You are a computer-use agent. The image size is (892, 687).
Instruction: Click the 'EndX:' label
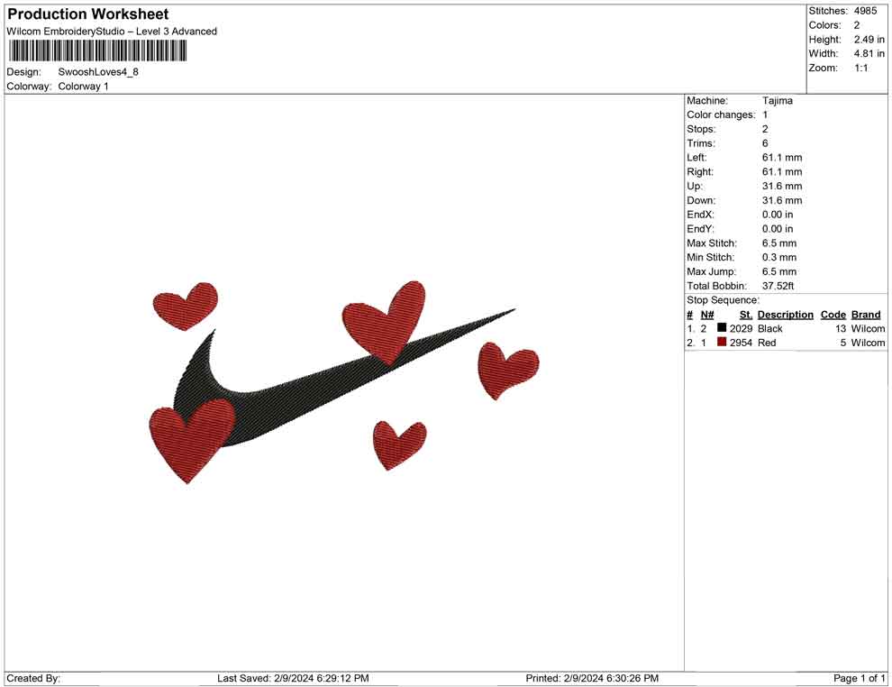(700, 215)
